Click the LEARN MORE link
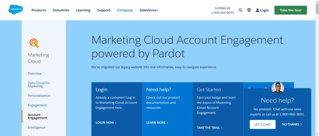Viewport: 319px width, 136px height. (157, 123)
